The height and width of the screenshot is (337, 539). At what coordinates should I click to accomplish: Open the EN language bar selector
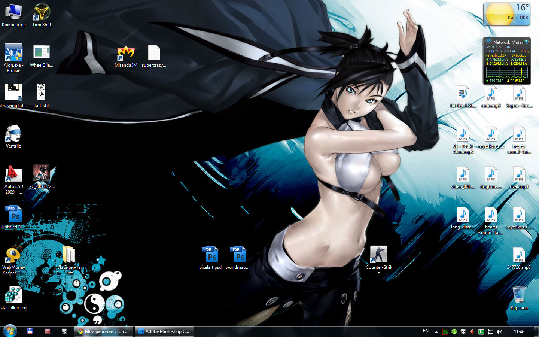pyautogui.click(x=426, y=331)
